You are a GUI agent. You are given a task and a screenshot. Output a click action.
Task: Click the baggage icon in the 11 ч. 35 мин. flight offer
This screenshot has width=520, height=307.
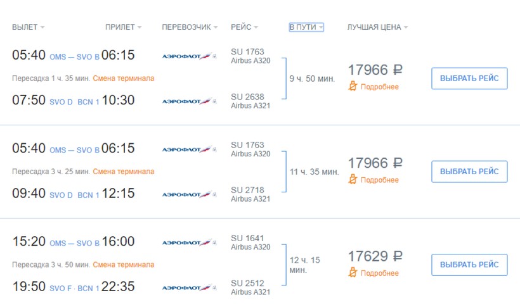(353, 180)
